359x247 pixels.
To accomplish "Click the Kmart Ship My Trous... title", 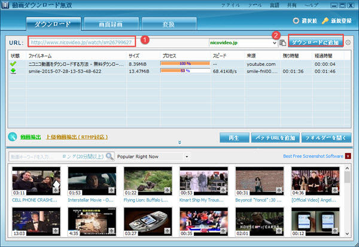I will click(202, 200).
